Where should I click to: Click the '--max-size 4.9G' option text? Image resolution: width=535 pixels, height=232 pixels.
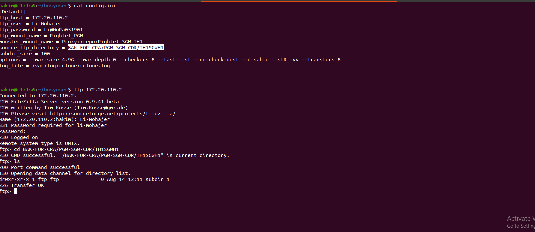(52, 60)
